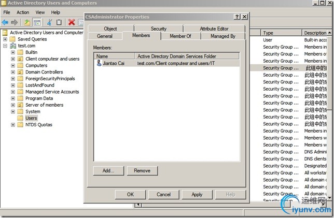Switch to the Security tab

(x=159, y=28)
